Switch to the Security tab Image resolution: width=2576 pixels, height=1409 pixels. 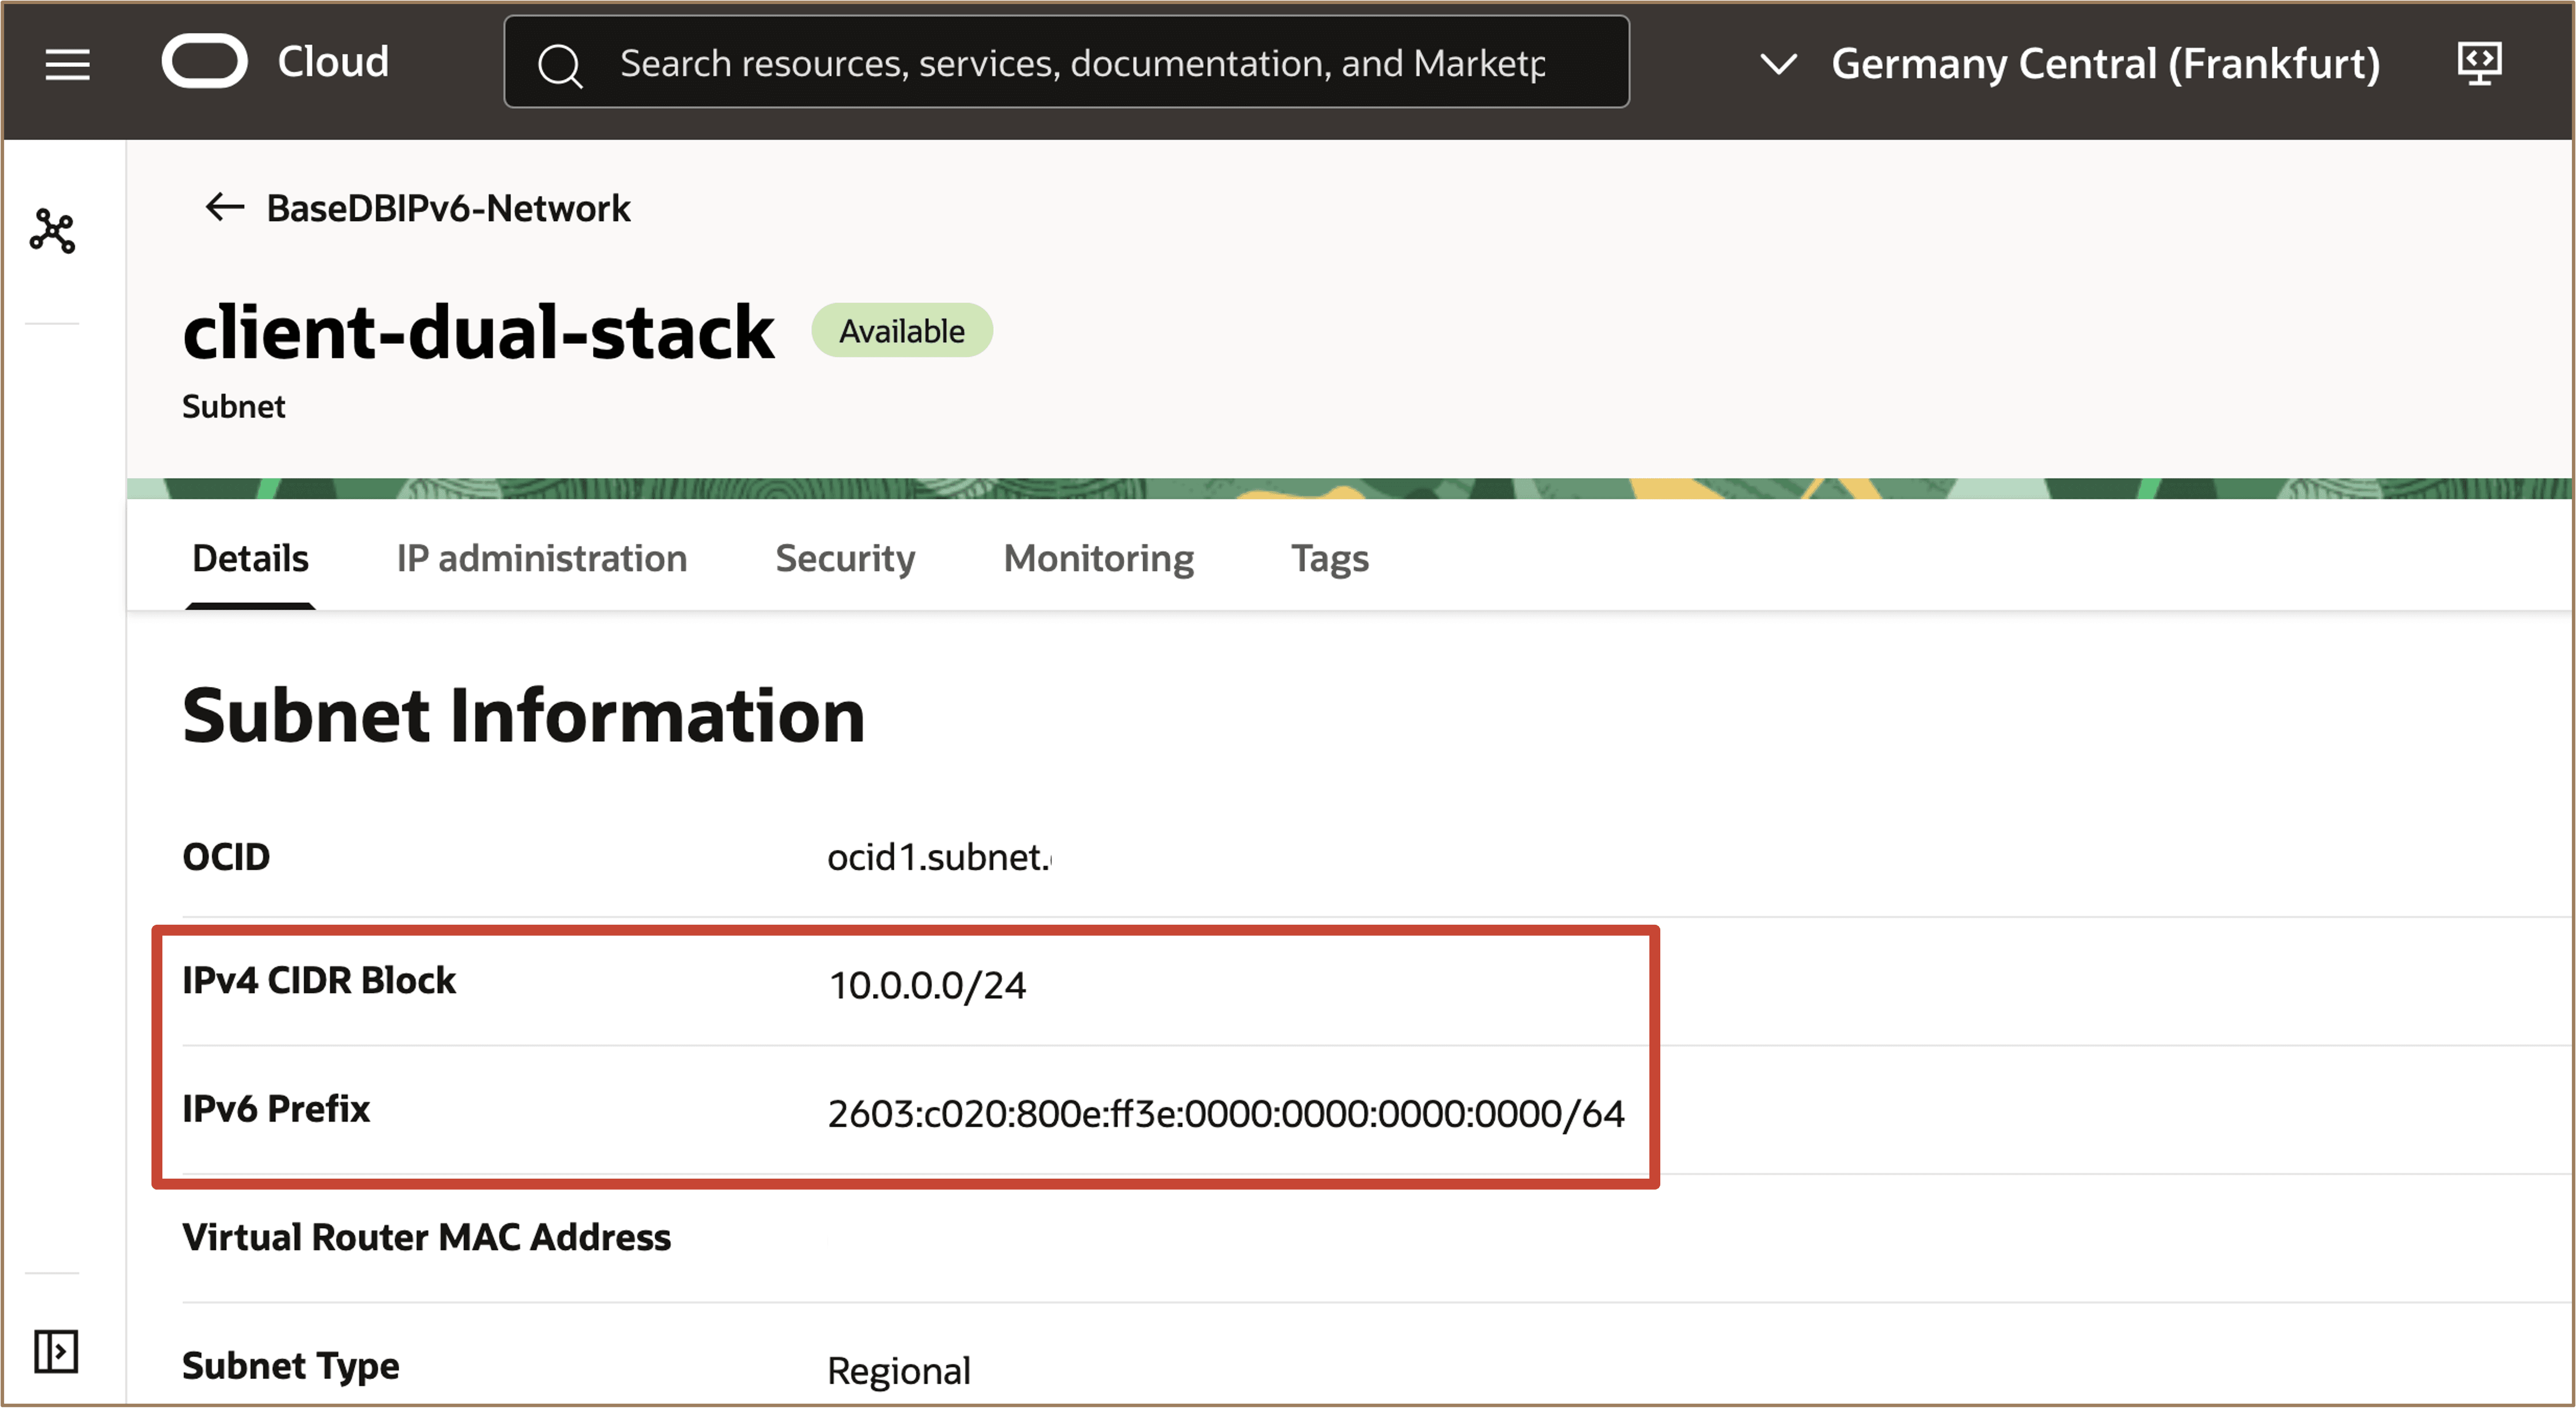coord(845,558)
